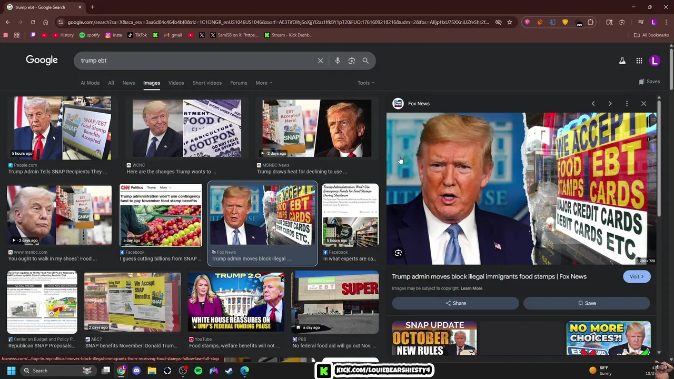Open the Saves collection

(x=649, y=82)
